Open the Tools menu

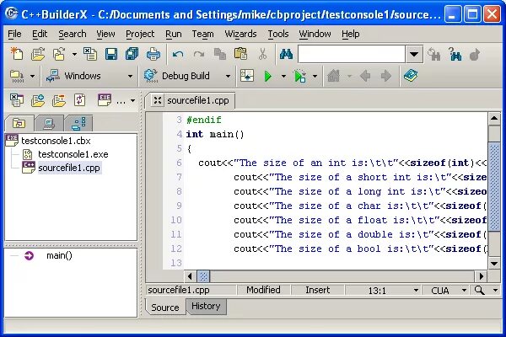pyautogui.click(x=278, y=34)
